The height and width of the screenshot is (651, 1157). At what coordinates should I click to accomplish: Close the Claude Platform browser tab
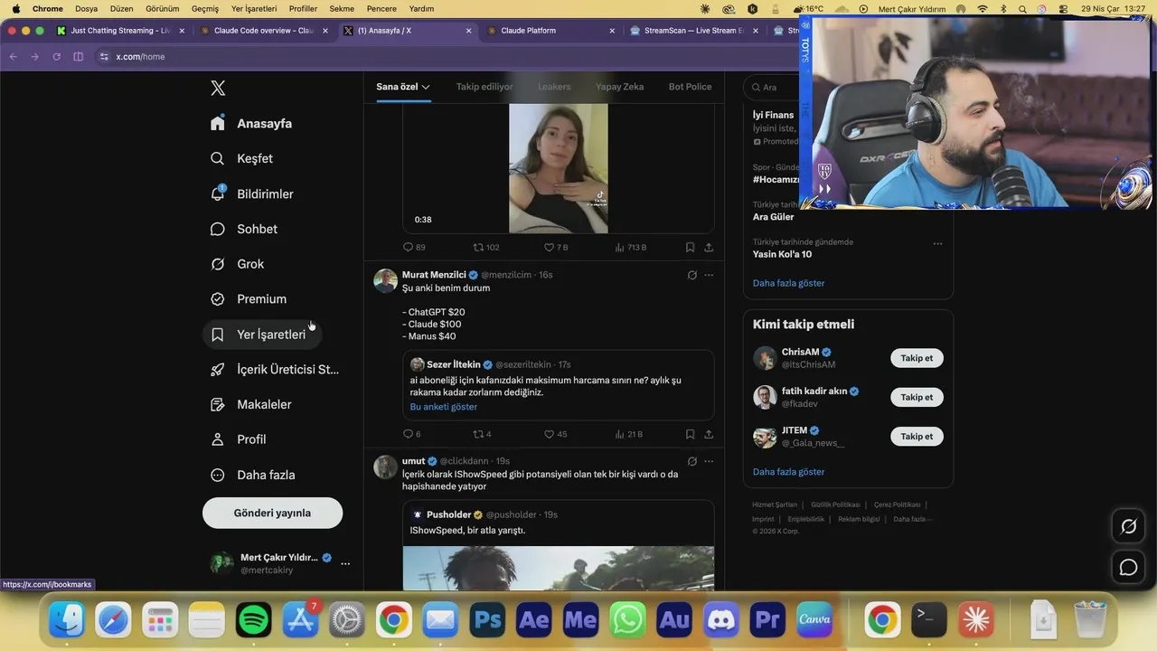pyautogui.click(x=612, y=30)
